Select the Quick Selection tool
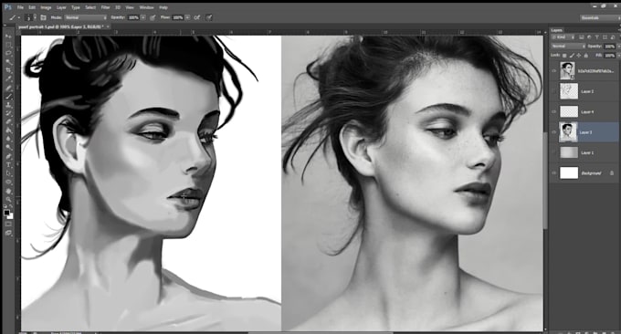The width and height of the screenshot is (621, 334). click(x=8, y=62)
